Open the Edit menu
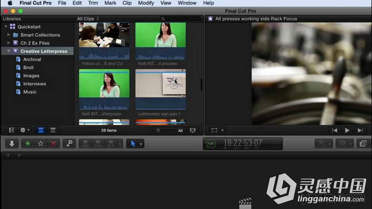This screenshot has width=372, height=209. 77,3
